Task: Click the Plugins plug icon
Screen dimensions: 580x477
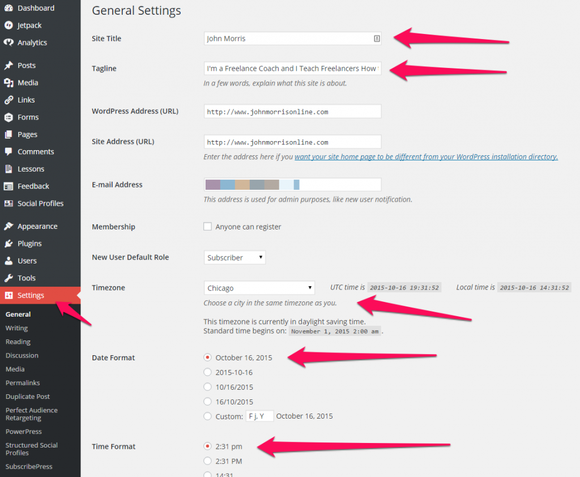Action: [x=8, y=244]
